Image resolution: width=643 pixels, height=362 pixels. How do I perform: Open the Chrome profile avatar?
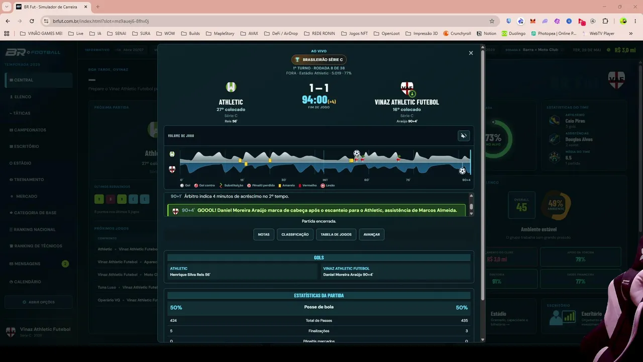click(623, 21)
